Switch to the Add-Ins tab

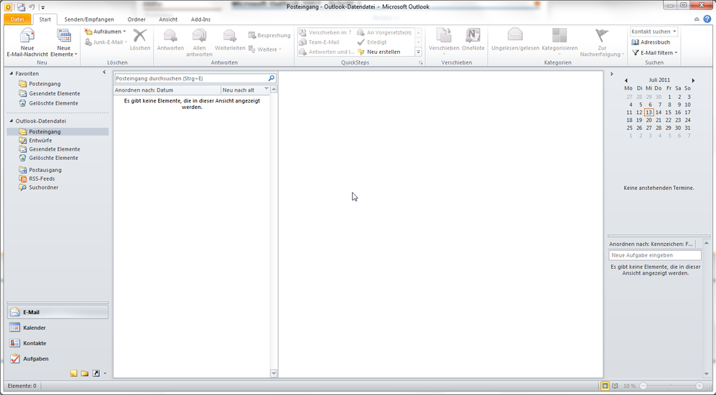coord(200,19)
